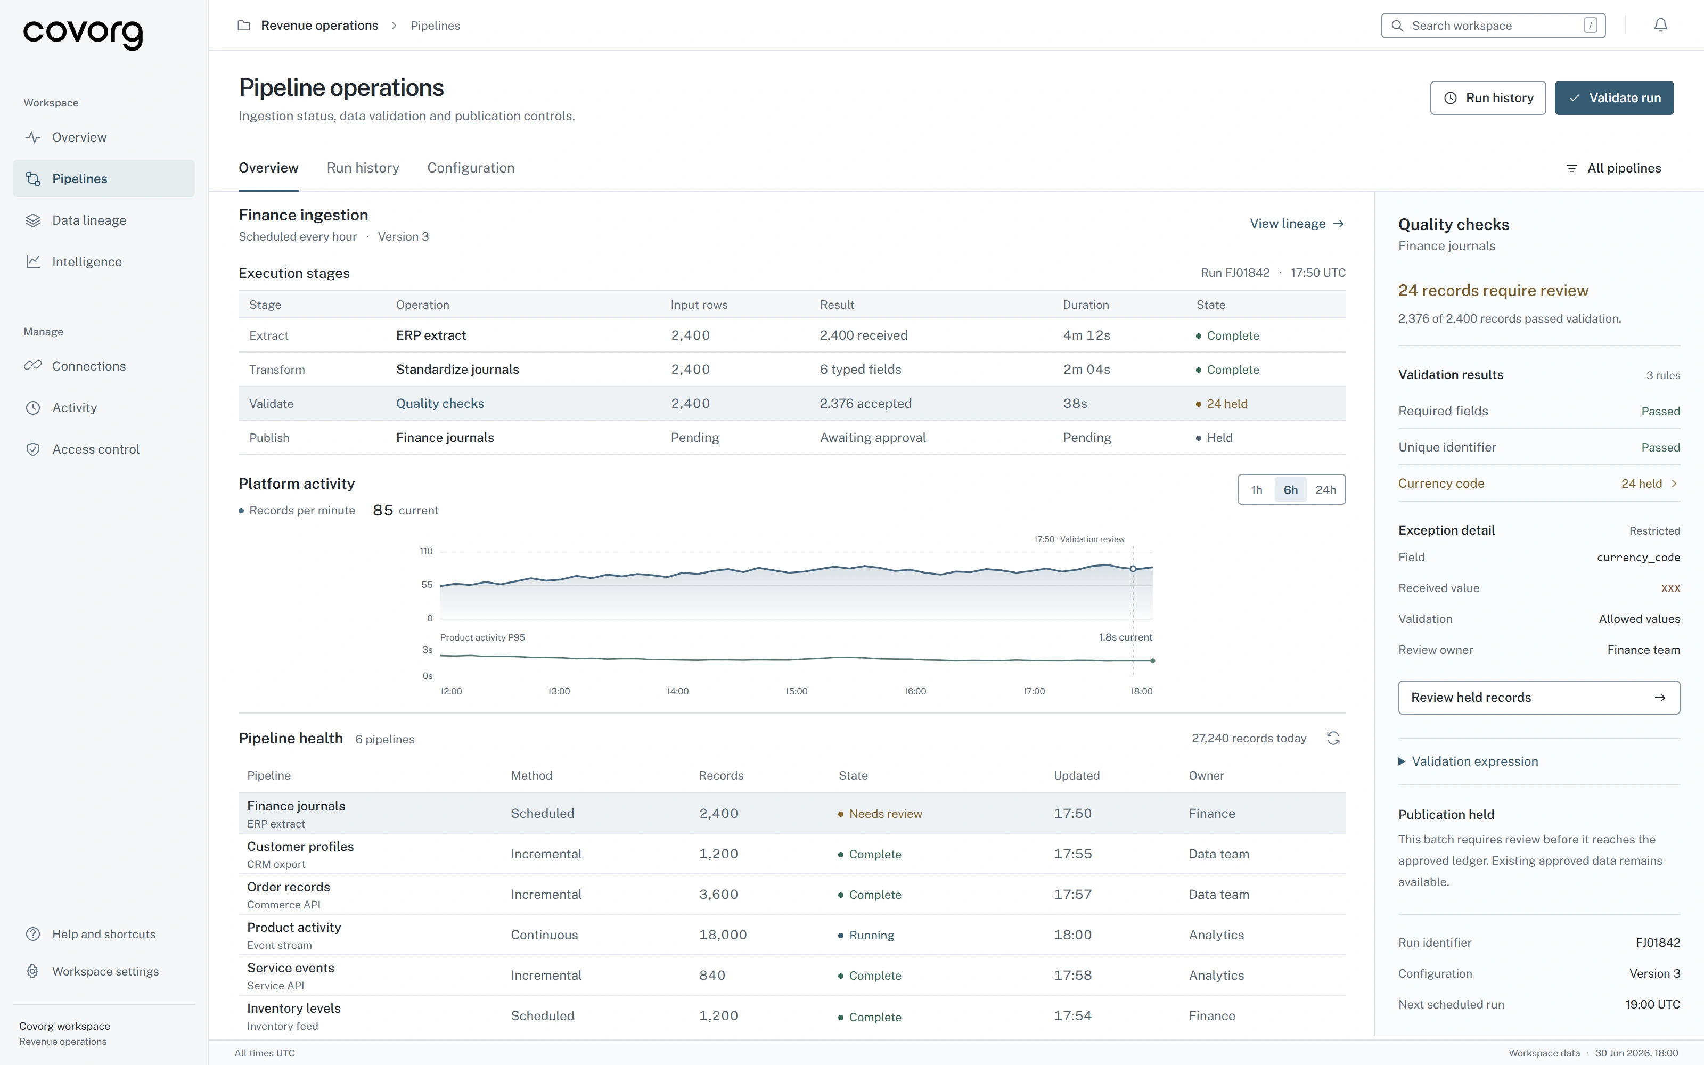1704x1065 pixels.
Task: Open the Run history button
Action: [1488, 98]
